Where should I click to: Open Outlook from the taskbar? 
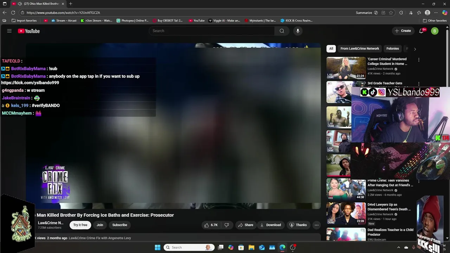point(262,247)
